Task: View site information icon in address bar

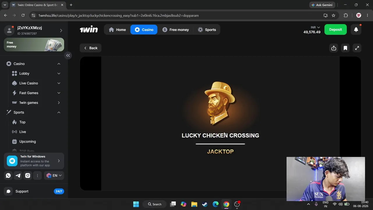Action: [33, 15]
